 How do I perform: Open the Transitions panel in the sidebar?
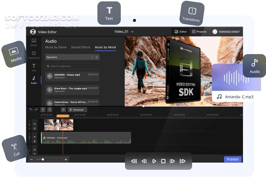pos(34,55)
